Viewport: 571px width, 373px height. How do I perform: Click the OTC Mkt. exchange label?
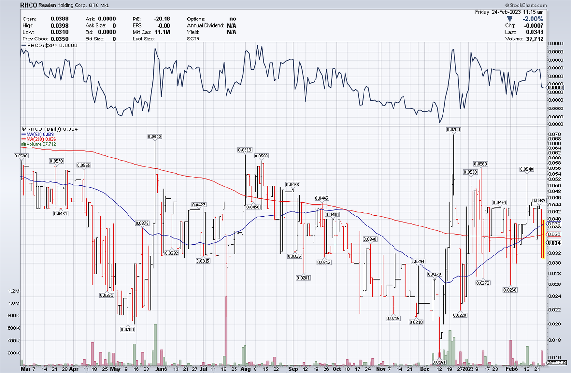(100, 5)
